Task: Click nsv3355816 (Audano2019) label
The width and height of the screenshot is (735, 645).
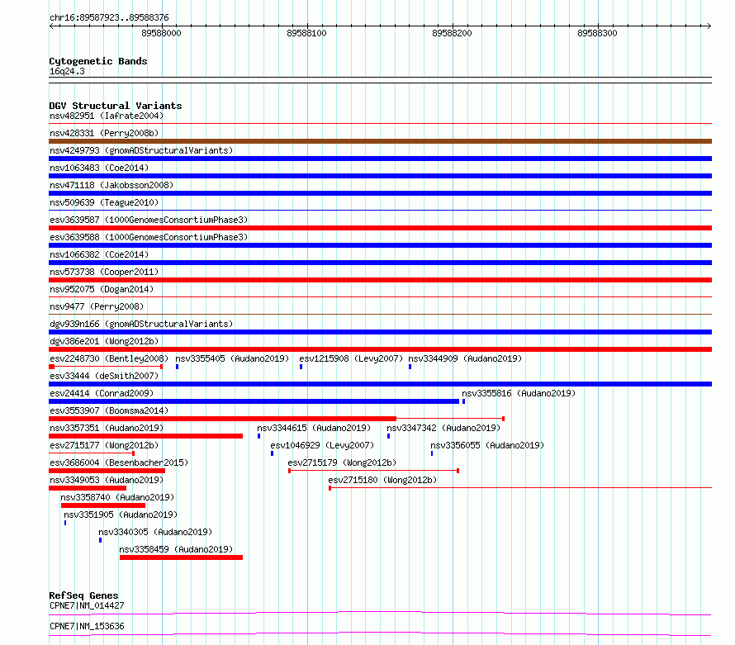Action: [x=519, y=393]
